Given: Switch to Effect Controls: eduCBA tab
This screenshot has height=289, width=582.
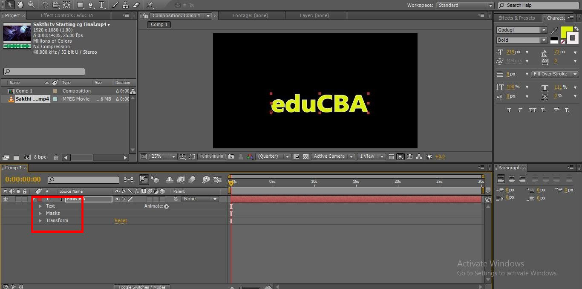Looking at the screenshot, I should point(67,15).
